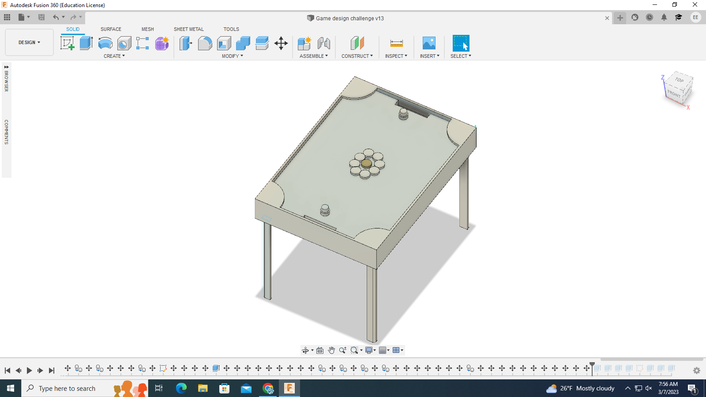Open the Create Form tool
The height and width of the screenshot is (397, 706).
[x=161, y=43]
